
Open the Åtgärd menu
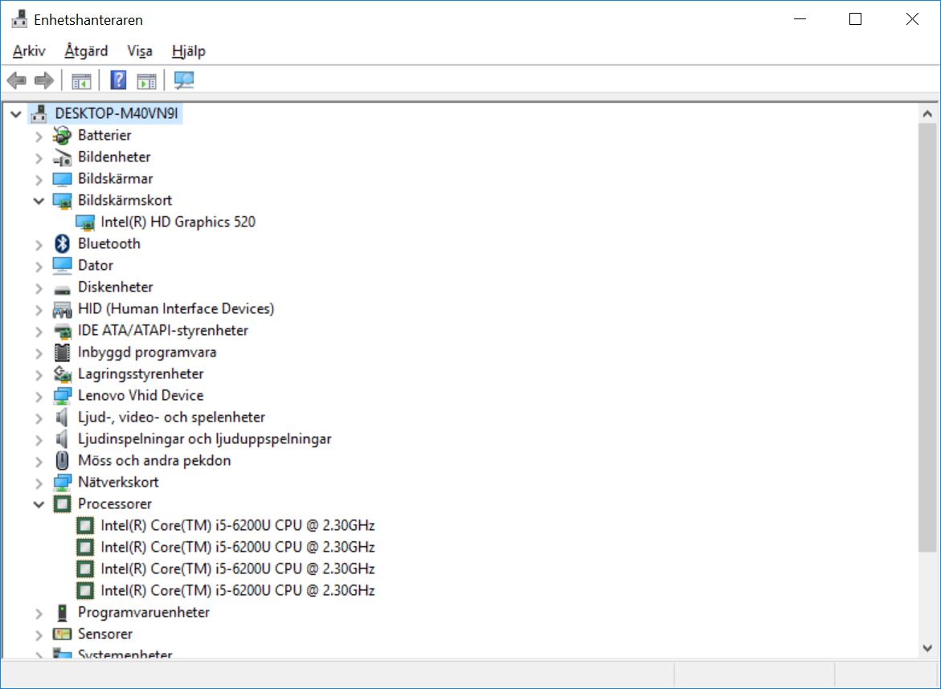(84, 51)
